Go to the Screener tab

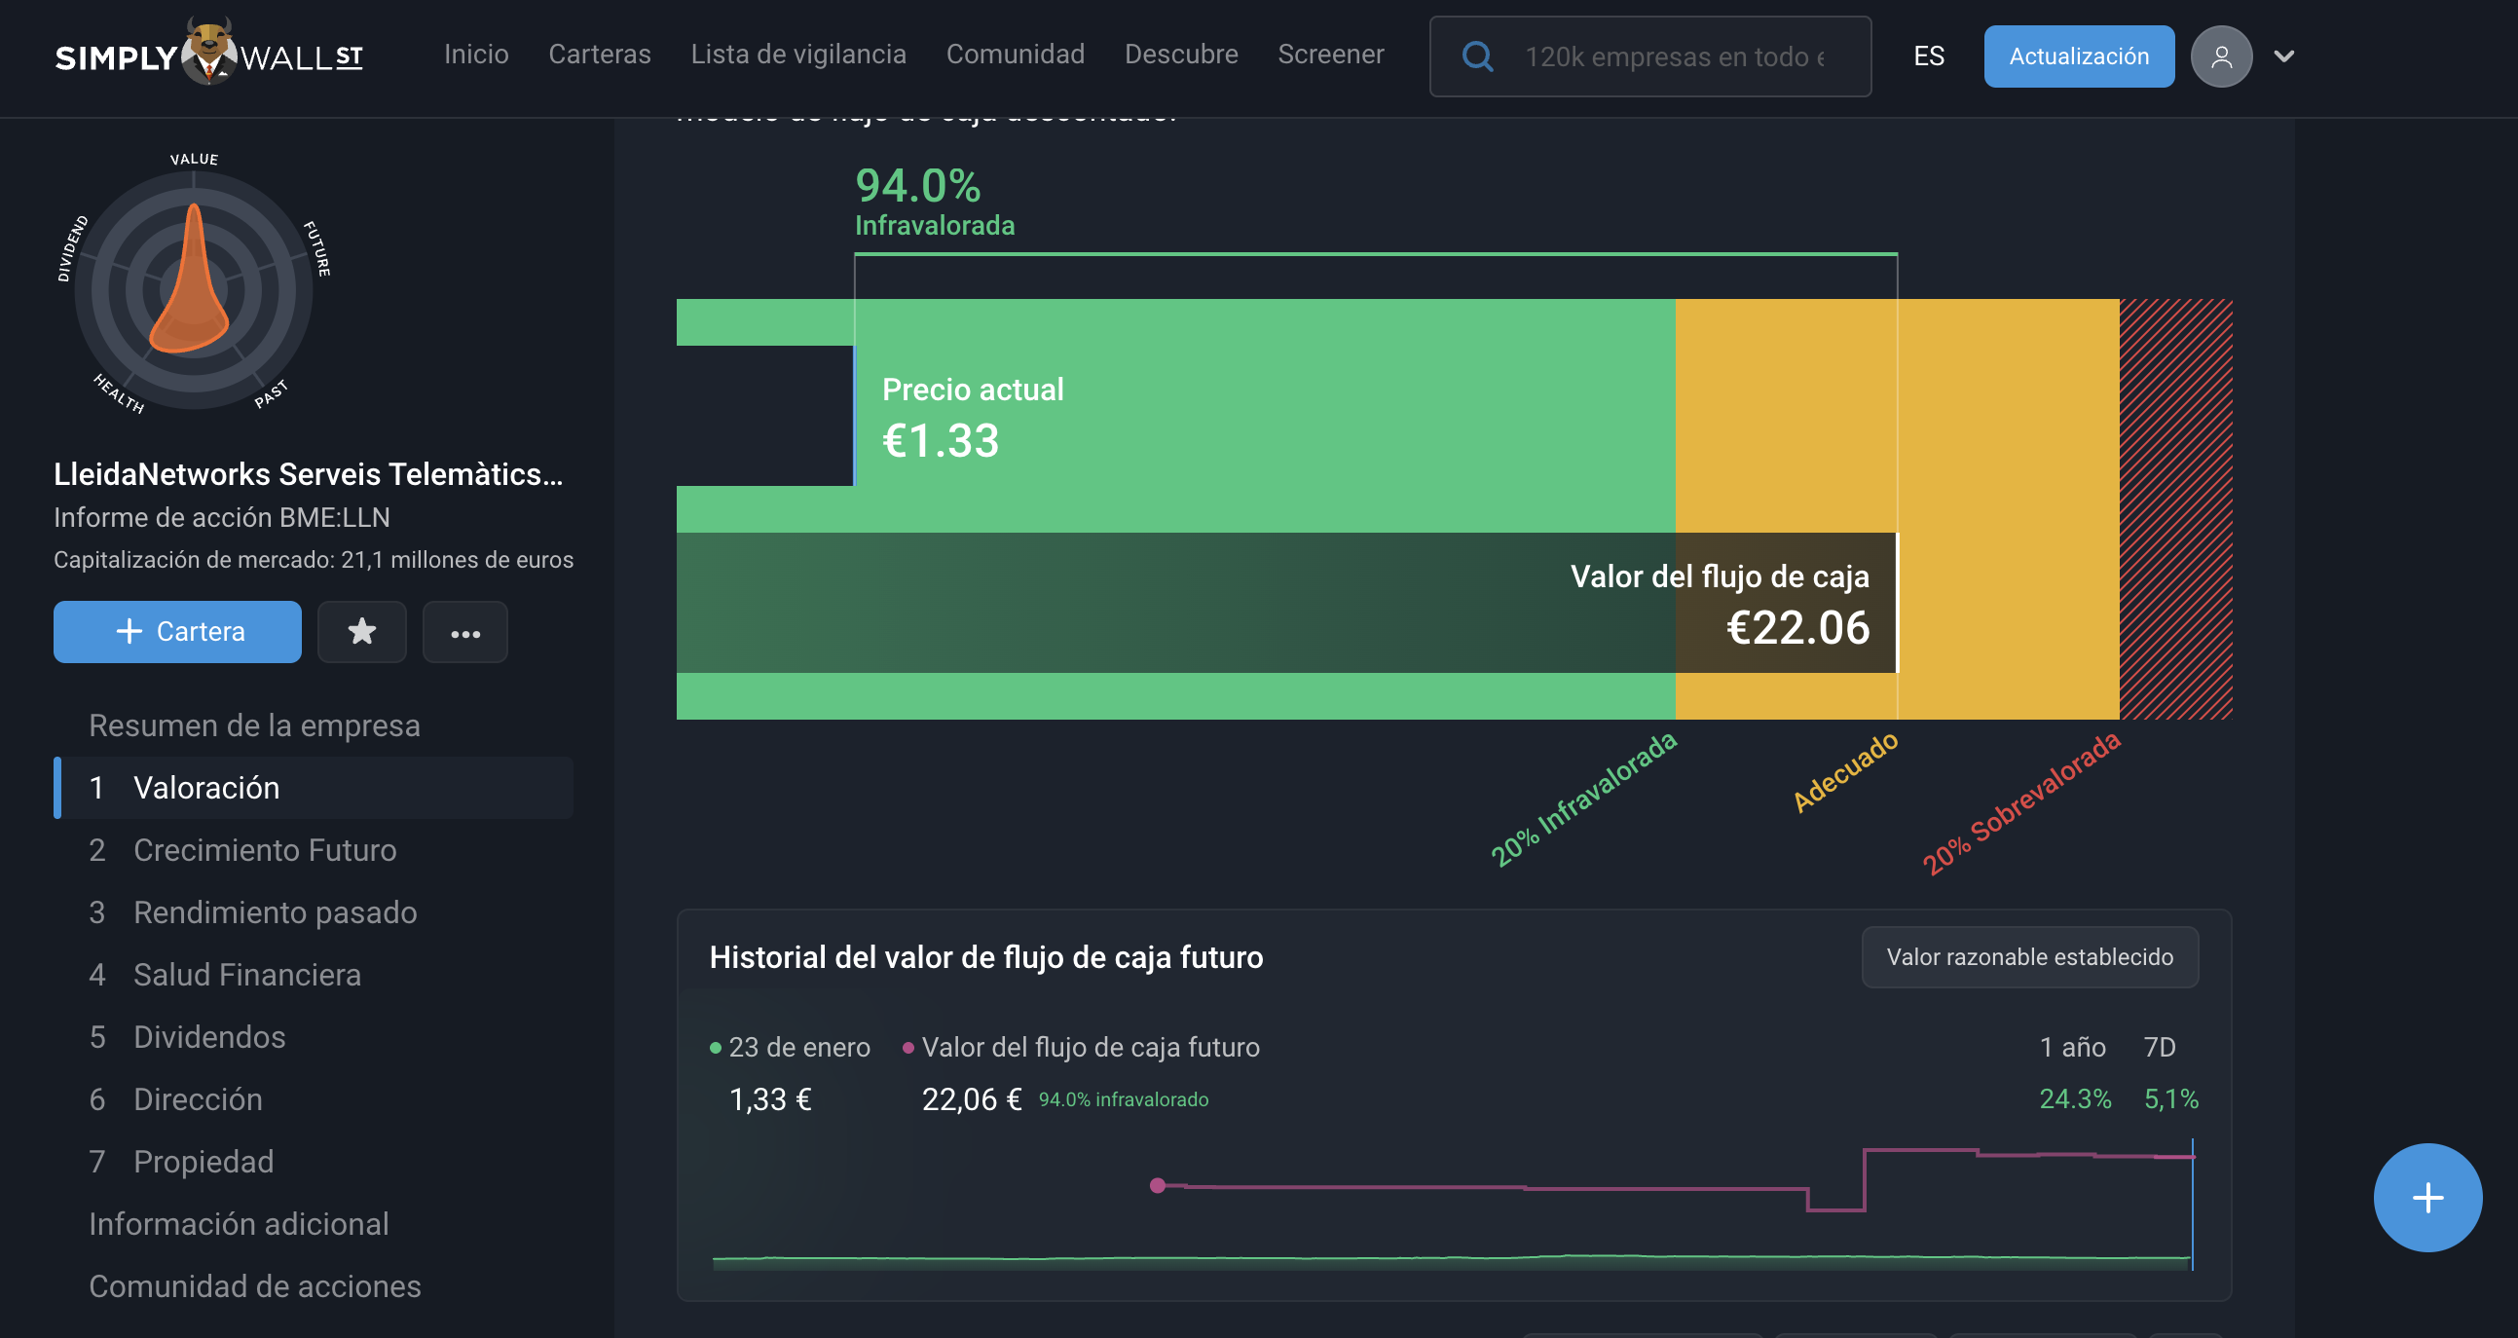click(x=1330, y=54)
